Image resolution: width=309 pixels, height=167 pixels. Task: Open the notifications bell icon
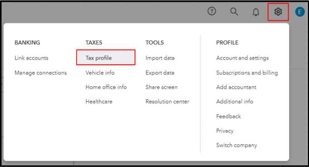point(256,12)
